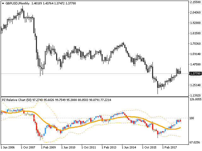This screenshot has height=151, width=202.
Task: Select the current price tag 1.37780
Action: pos(195,73)
